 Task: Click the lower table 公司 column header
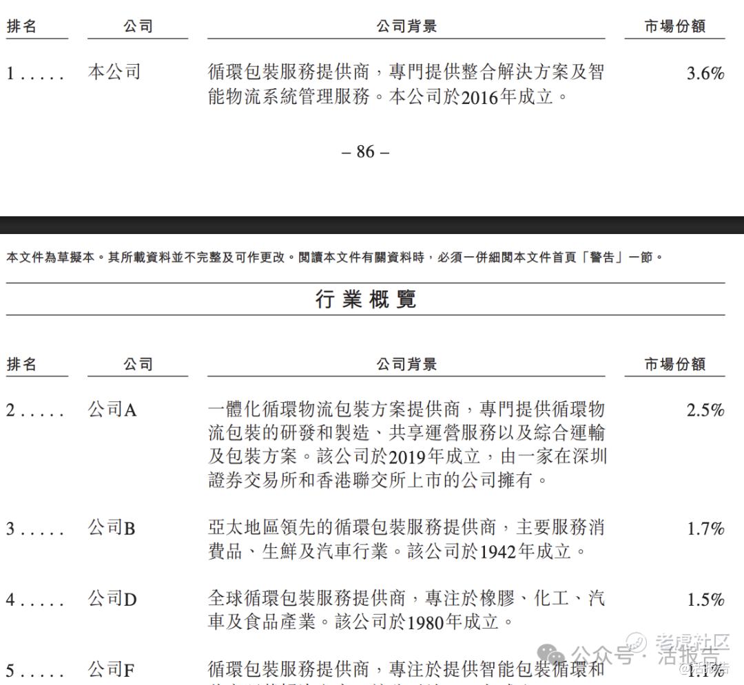(138, 364)
